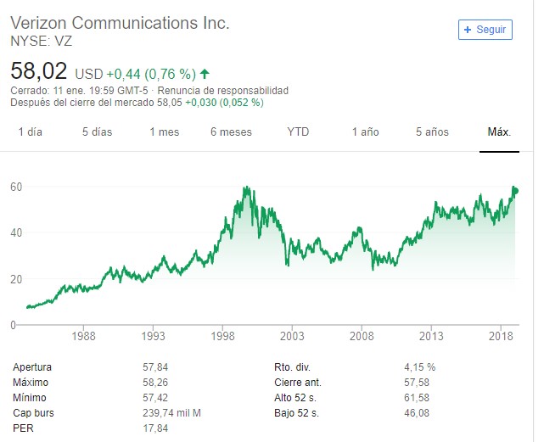The image size is (544, 442).
Task: Switch to the 1 año tab
Action: pos(365,131)
